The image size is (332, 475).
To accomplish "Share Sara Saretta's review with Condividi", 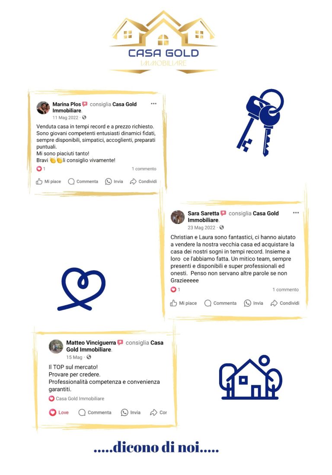I will pos(285,303).
